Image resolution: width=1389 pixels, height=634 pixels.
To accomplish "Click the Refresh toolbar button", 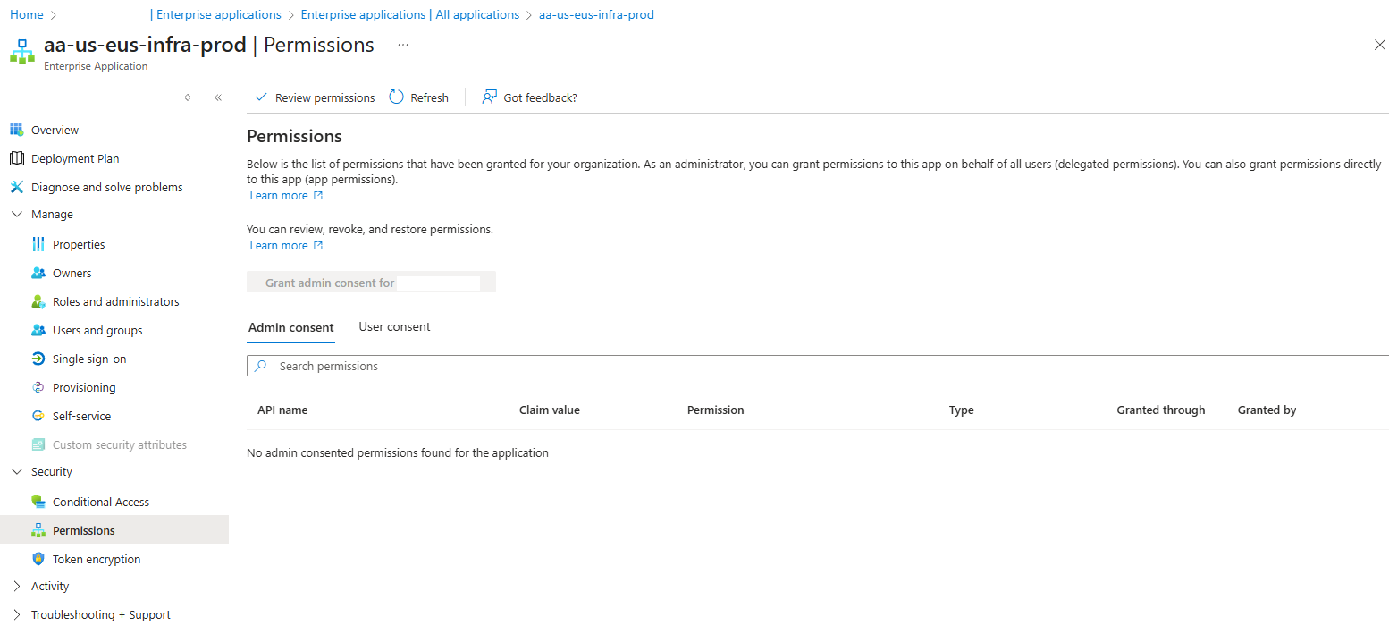I will point(419,97).
